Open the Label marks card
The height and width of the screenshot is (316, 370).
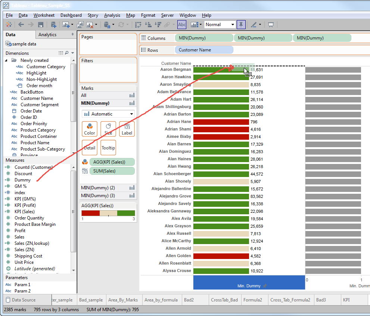click(x=127, y=129)
